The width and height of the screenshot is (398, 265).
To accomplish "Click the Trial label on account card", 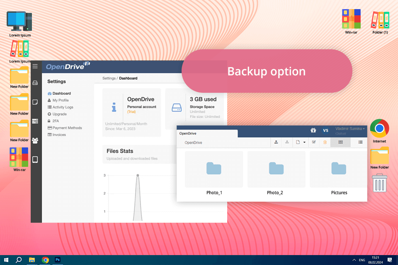I will [x=131, y=112].
